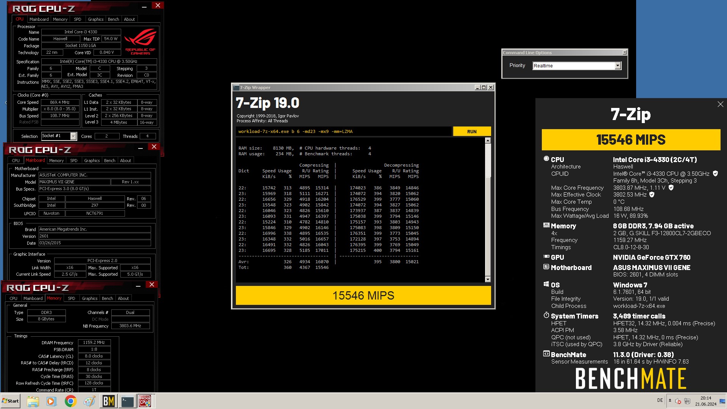
Task: Switch to CPU tab in Mainboard CPU-Z window
Action: click(16, 161)
